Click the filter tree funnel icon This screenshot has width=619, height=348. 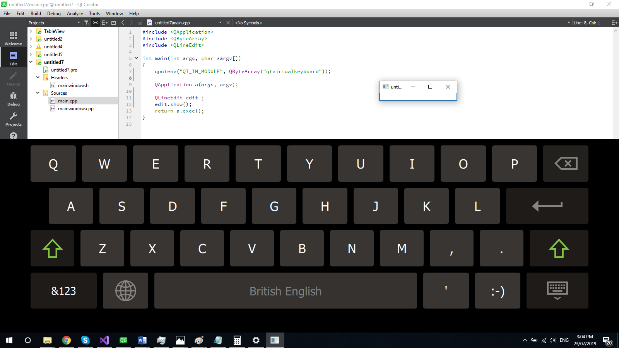[x=87, y=23]
